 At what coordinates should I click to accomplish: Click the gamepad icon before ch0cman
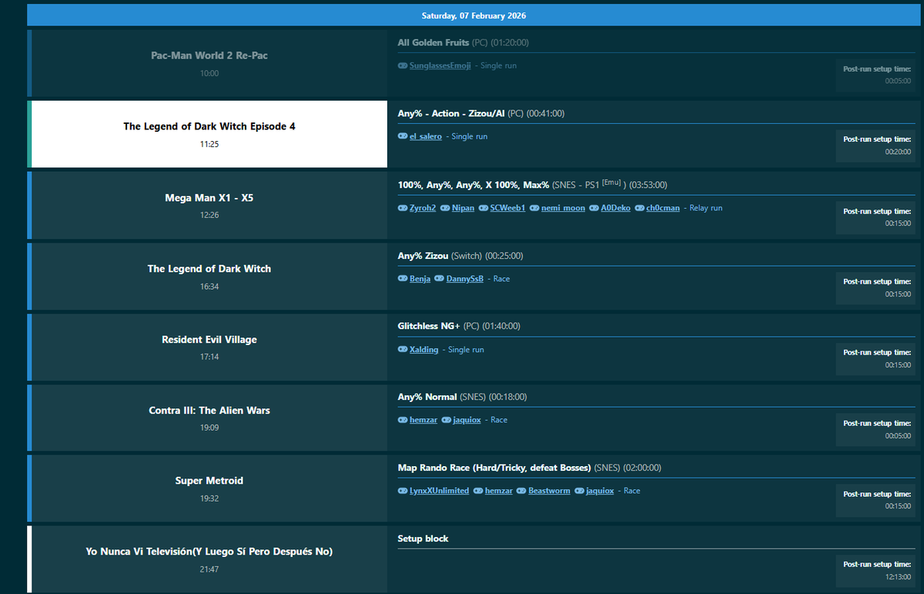(x=640, y=208)
